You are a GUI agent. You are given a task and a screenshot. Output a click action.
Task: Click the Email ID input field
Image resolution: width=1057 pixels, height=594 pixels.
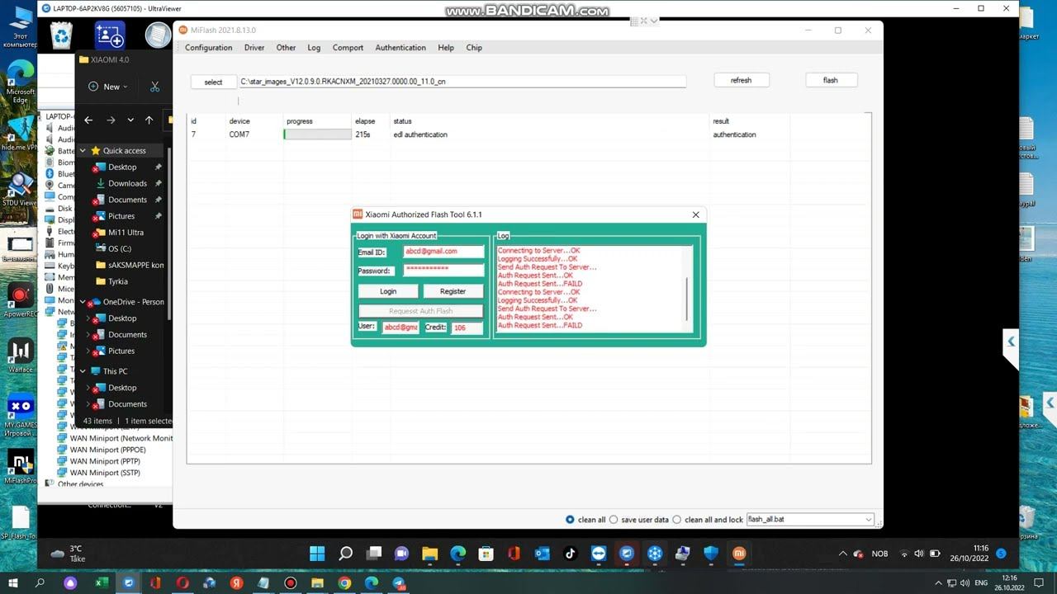tap(443, 252)
